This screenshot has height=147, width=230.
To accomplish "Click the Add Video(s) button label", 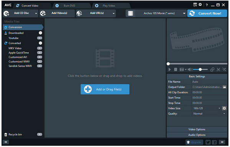I will point(59,13).
